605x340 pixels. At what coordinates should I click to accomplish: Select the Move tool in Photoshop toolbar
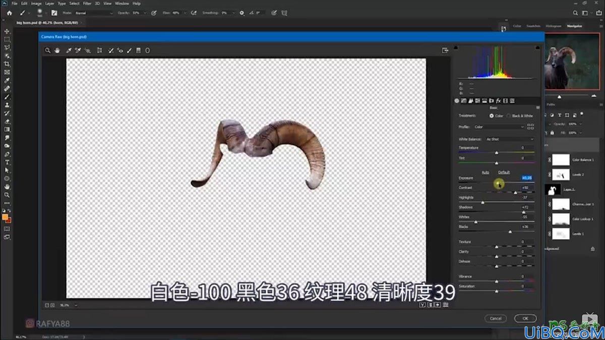pos(7,31)
